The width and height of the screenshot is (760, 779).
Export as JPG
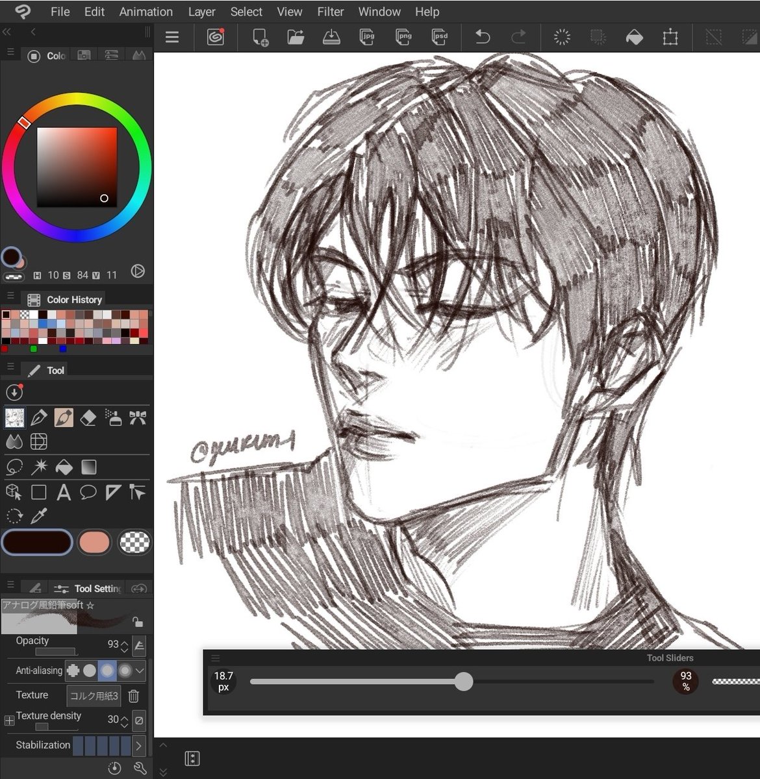[x=368, y=37]
